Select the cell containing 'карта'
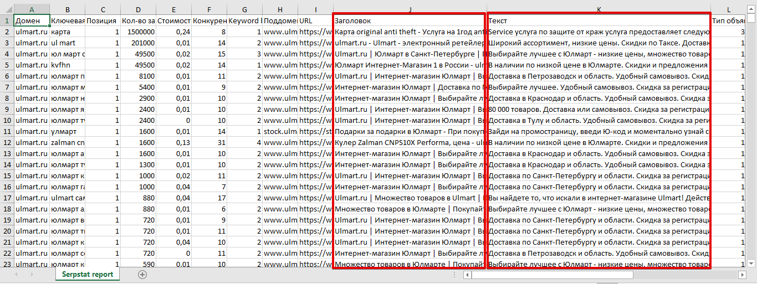This screenshot has width=757, height=284. coord(67,32)
